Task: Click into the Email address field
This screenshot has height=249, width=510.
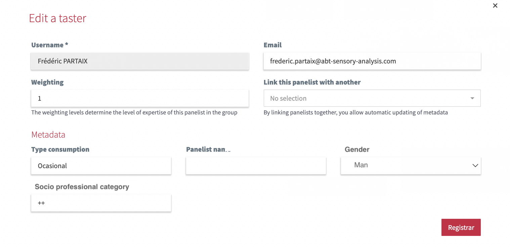Action: pos(372,61)
